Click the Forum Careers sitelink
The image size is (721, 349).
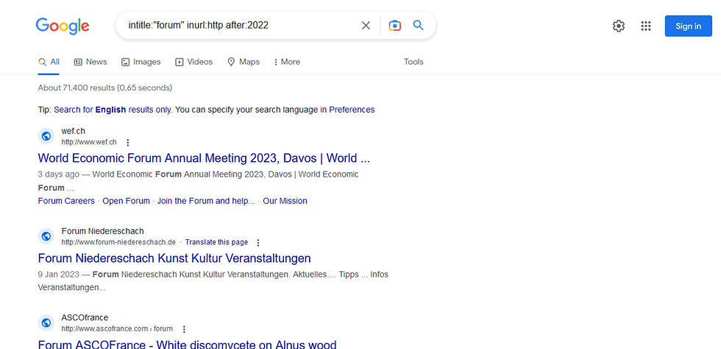tap(66, 201)
